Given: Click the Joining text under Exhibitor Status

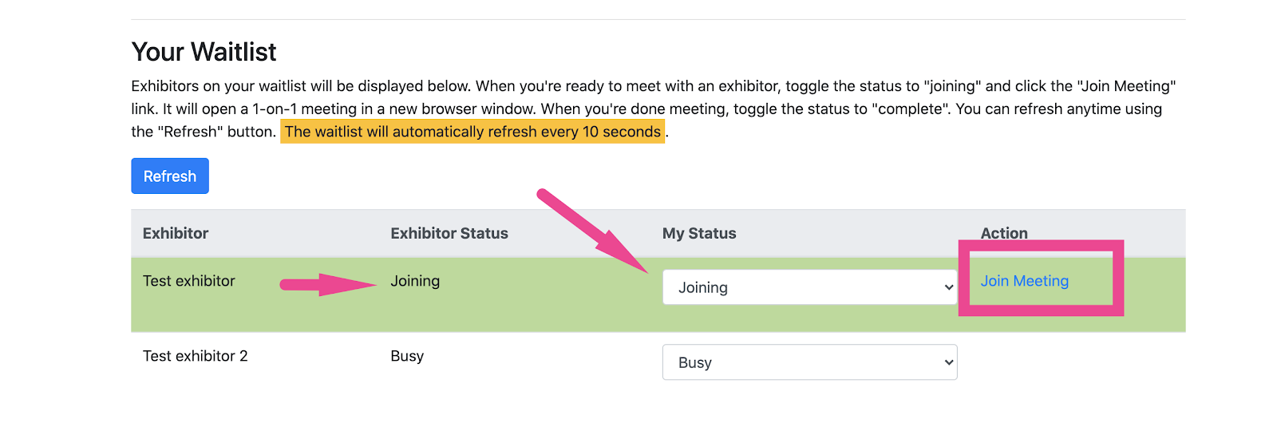Looking at the screenshot, I should (415, 281).
